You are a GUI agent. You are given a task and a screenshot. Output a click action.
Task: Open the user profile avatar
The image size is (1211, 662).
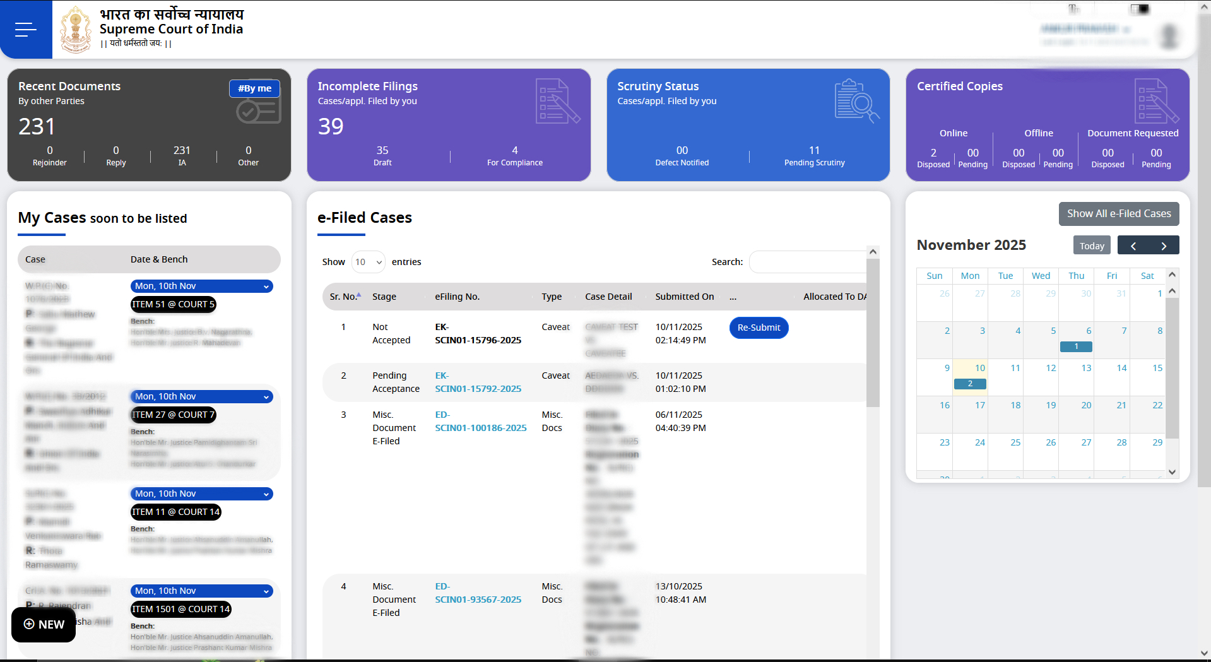[x=1169, y=37]
